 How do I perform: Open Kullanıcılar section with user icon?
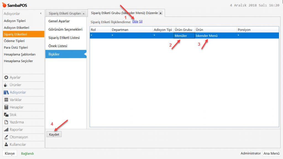point(6,145)
